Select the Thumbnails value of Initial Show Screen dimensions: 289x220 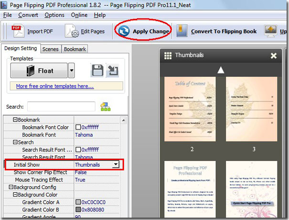[87, 165]
